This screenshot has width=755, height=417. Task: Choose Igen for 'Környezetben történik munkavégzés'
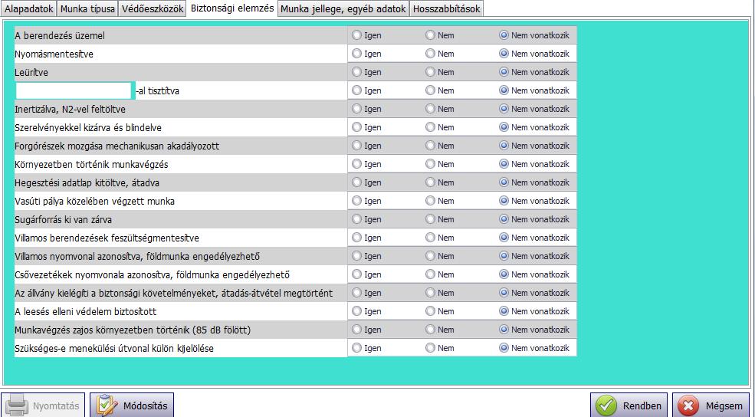point(366,164)
